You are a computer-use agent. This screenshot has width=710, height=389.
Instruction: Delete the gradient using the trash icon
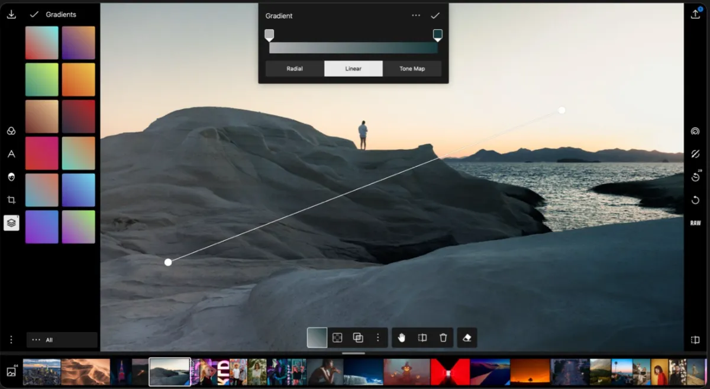click(443, 337)
